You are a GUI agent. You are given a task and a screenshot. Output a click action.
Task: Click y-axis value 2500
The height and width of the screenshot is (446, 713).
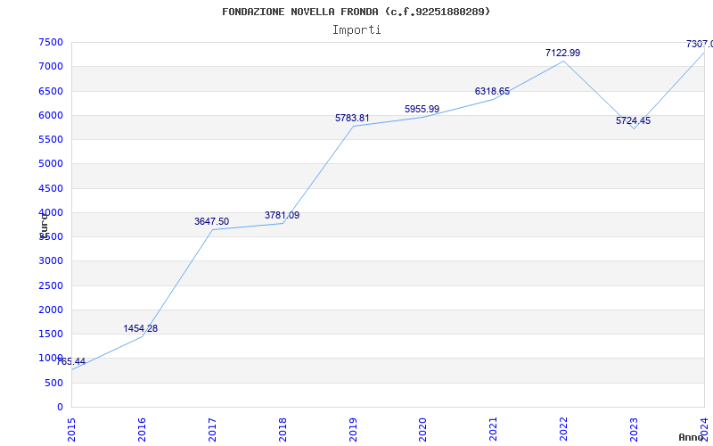click(51, 285)
